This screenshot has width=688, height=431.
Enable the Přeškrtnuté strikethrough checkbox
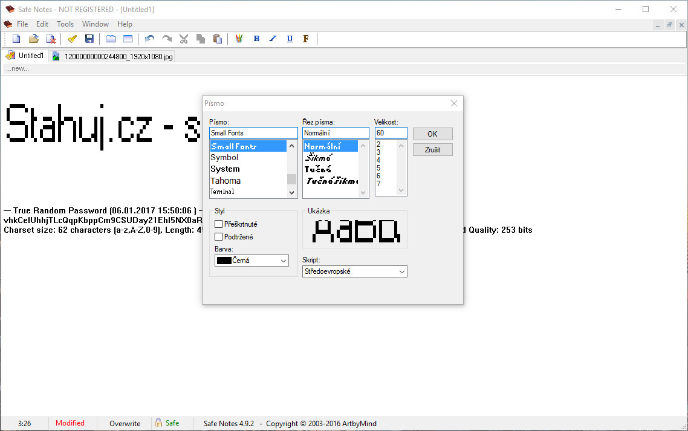point(218,224)
